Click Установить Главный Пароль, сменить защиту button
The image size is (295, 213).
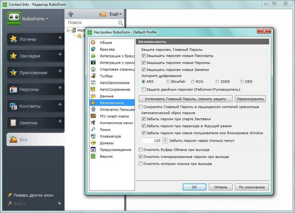pyautogui.click(x=185, y=99)
